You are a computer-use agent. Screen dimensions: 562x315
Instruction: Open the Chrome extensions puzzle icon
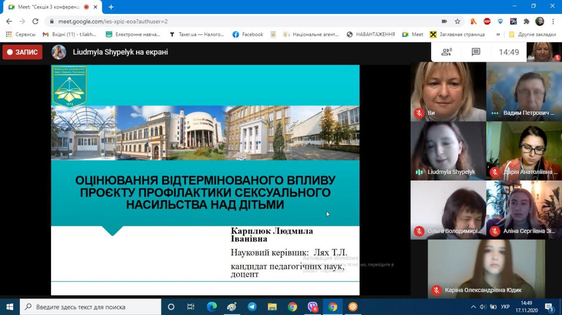(526, 21)
